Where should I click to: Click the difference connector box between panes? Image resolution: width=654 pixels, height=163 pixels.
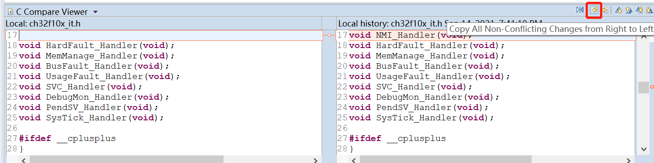coord(329,35)
